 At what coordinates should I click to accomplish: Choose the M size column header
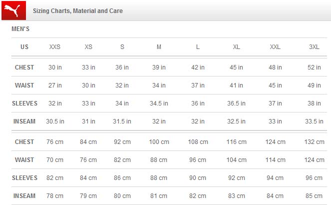pos(159,47)
